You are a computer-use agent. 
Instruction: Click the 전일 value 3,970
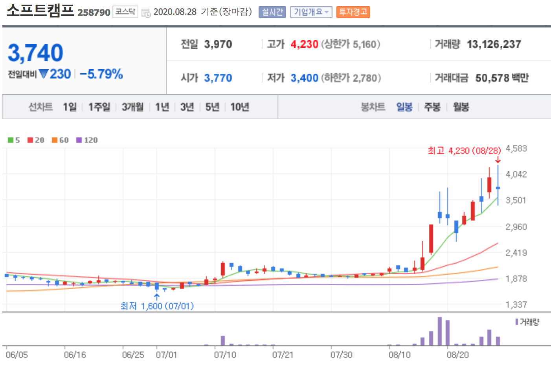218,44
